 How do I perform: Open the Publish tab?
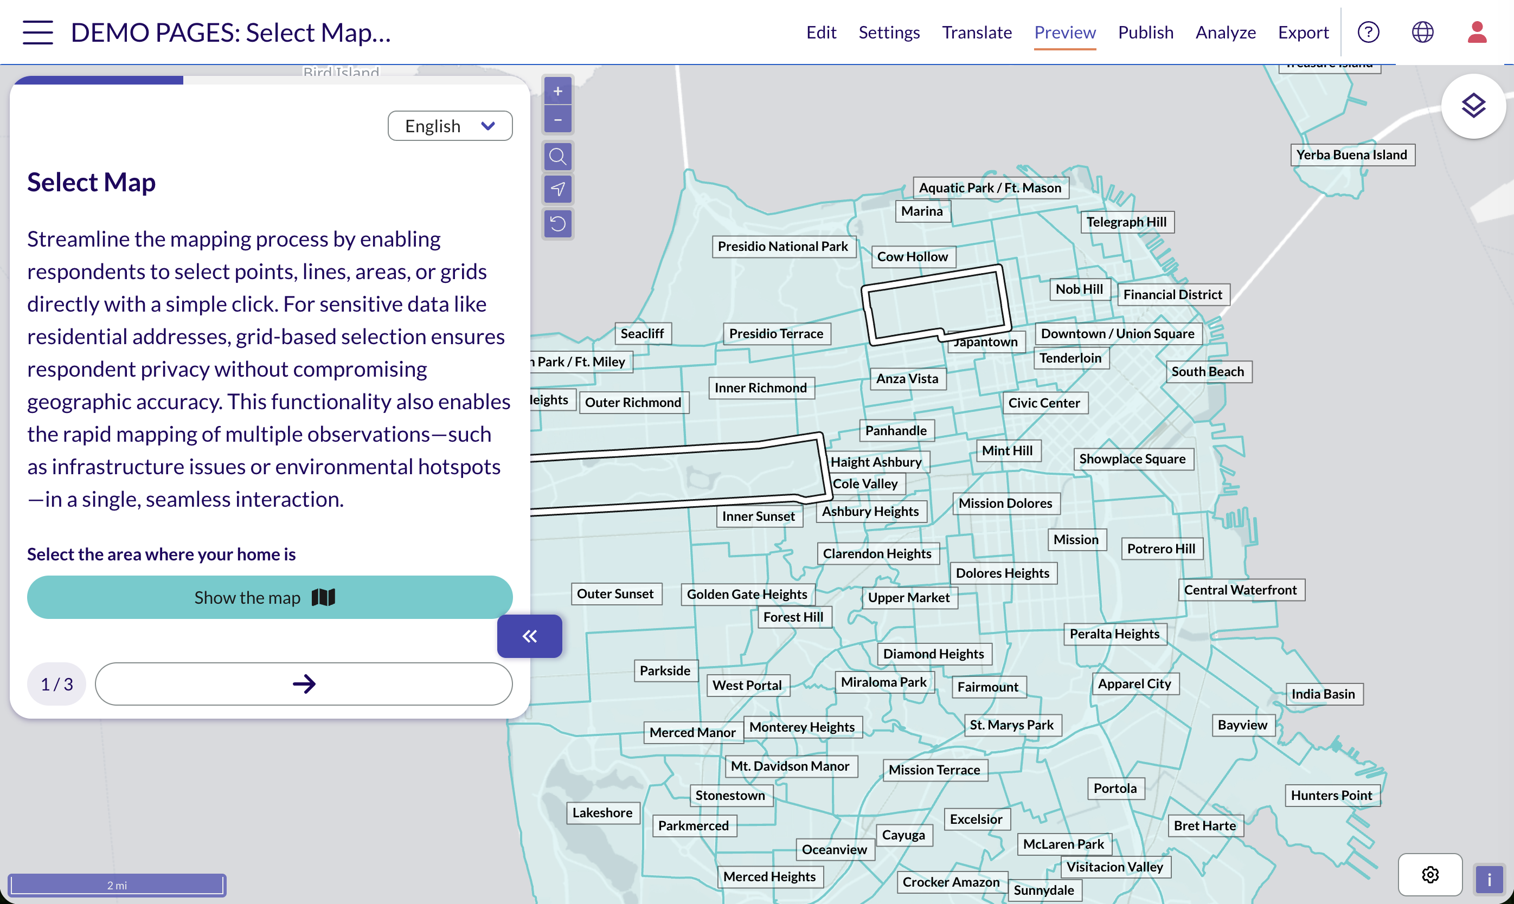(x=1145, y=33)
